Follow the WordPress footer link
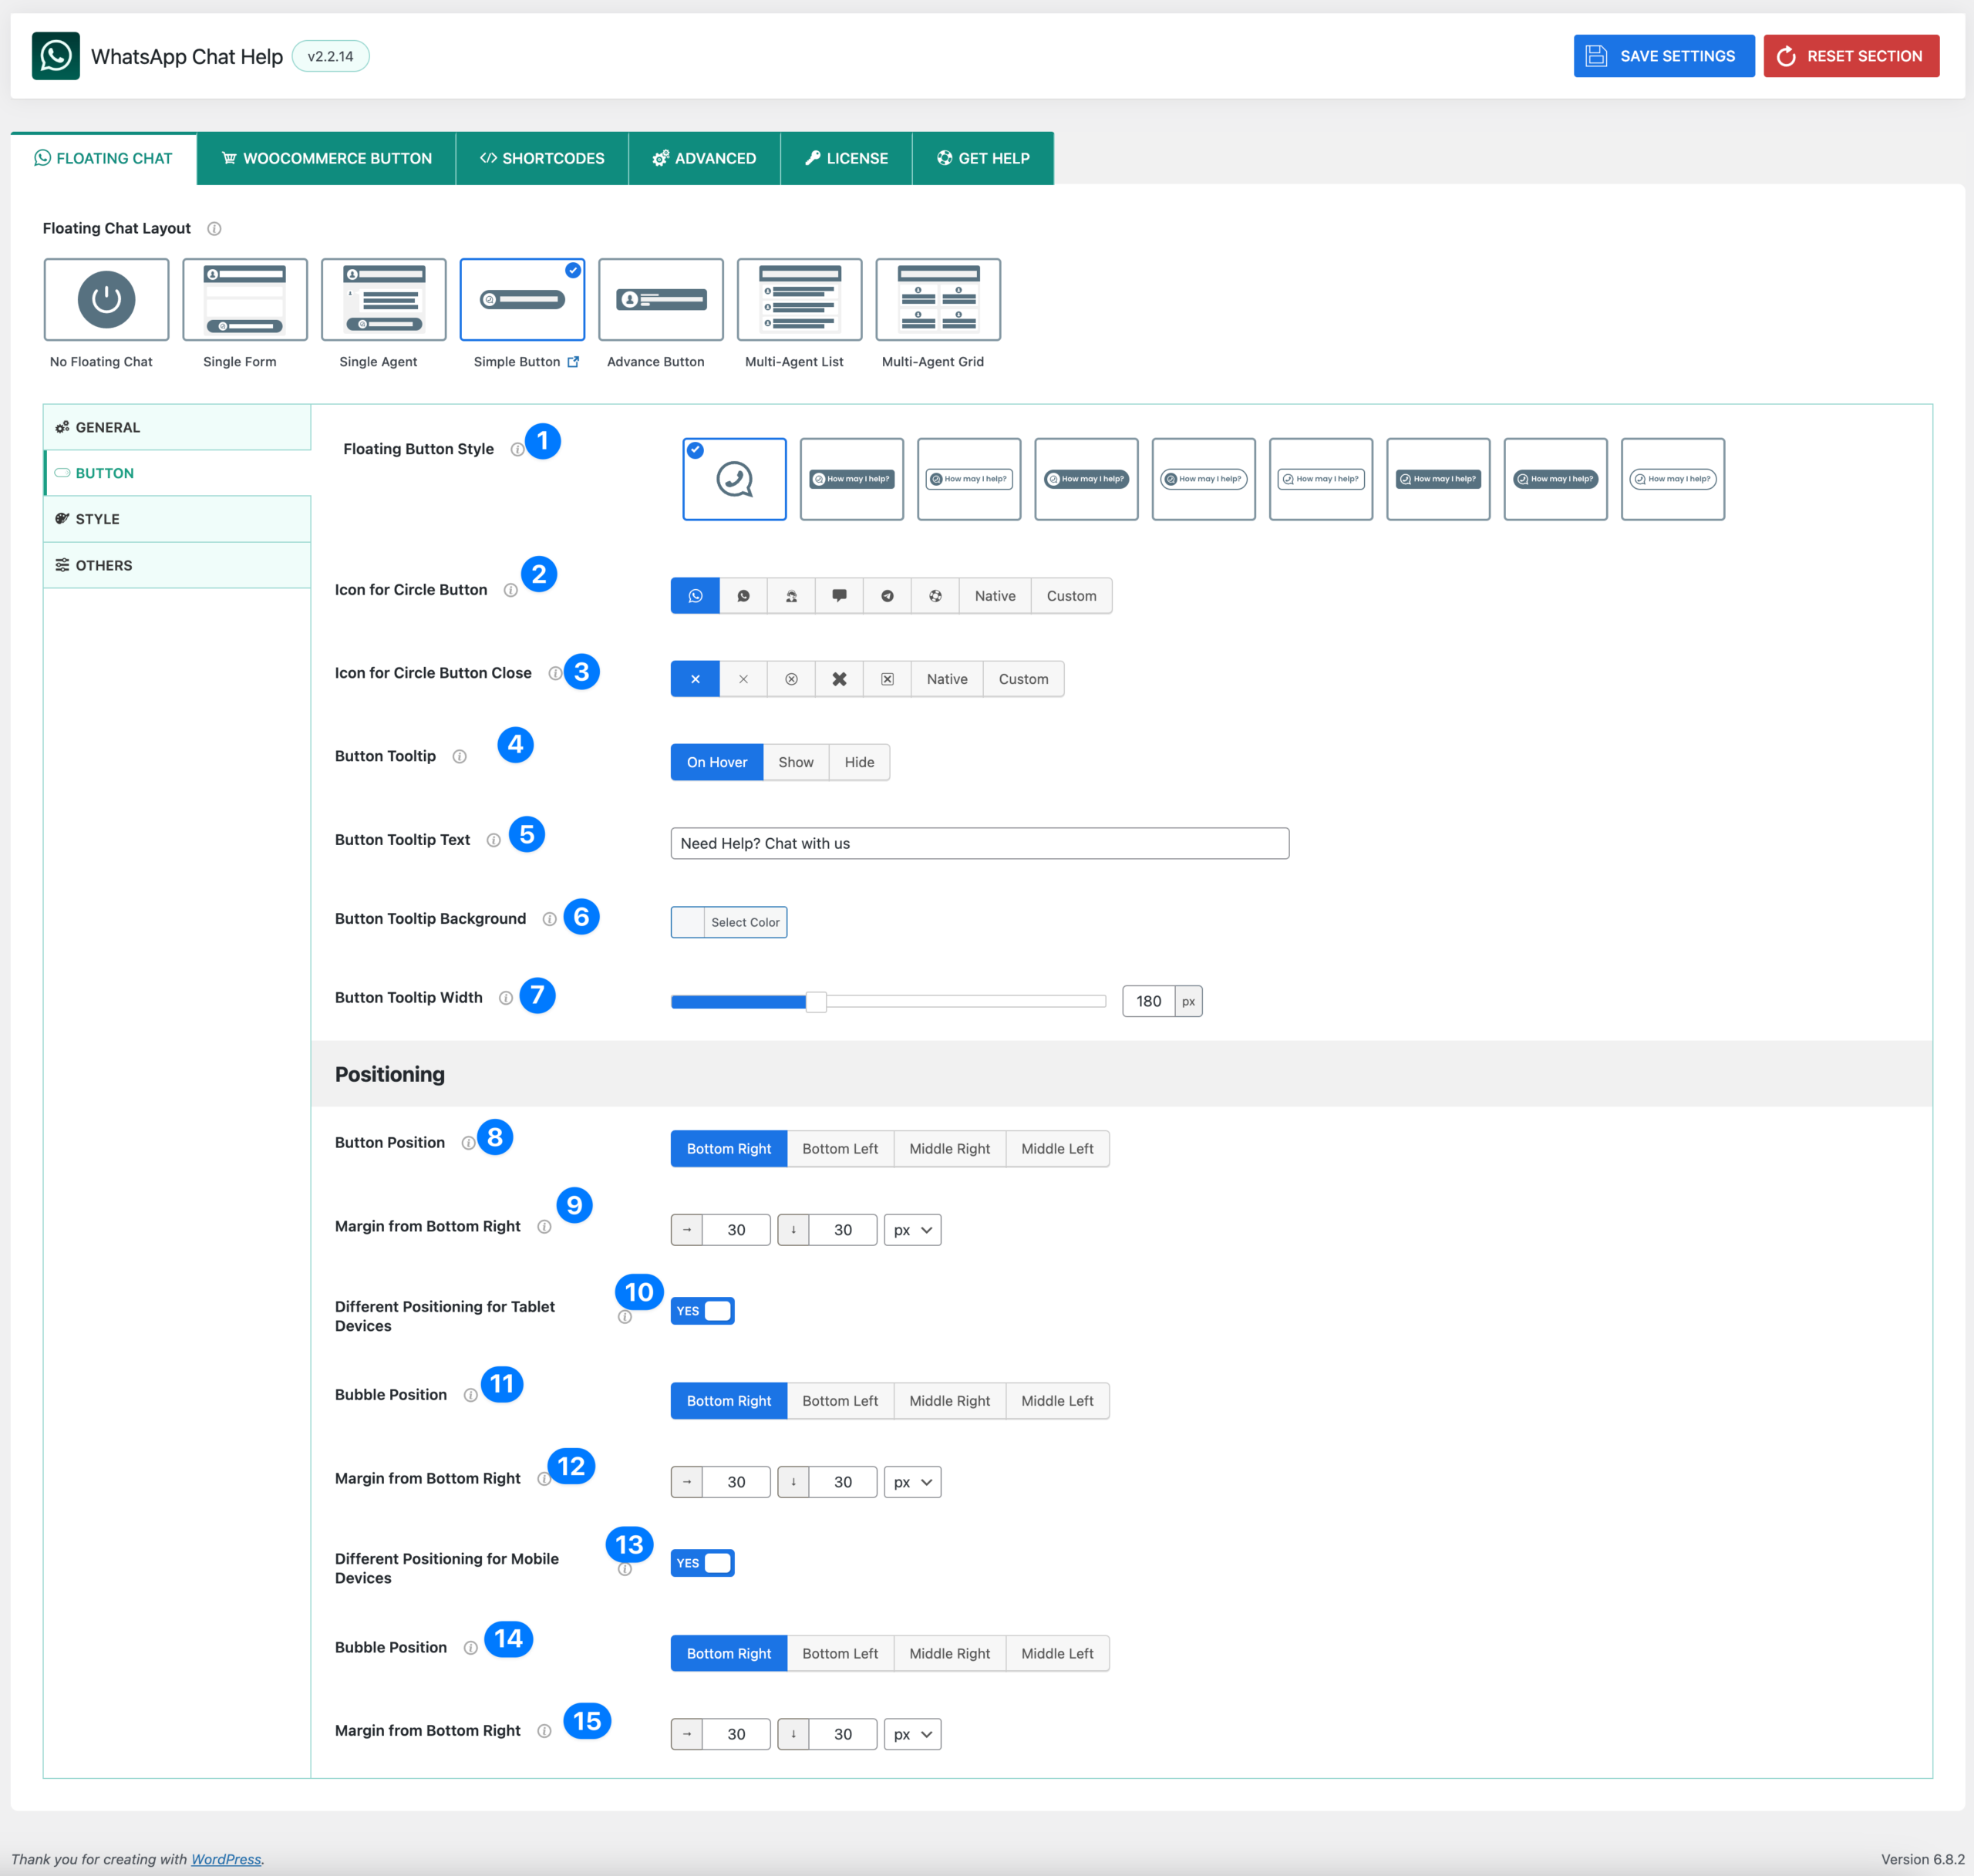 [x=226, y=1859]
